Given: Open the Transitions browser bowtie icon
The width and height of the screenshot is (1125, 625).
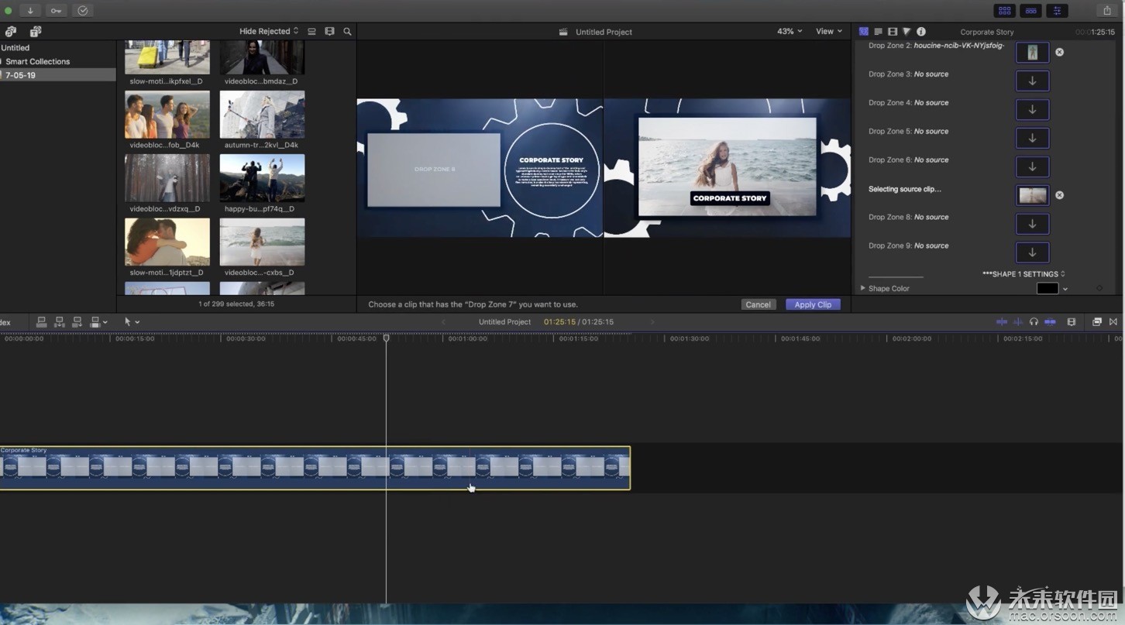Looking at the screenshot, I should click(1113, 321).
